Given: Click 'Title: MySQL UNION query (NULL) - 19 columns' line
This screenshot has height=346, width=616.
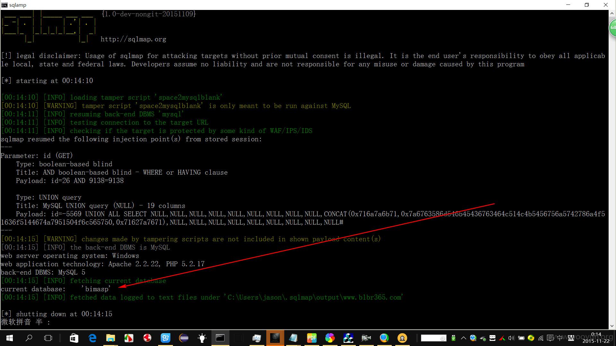Looking at the screenshot, I should pos(101,206).
